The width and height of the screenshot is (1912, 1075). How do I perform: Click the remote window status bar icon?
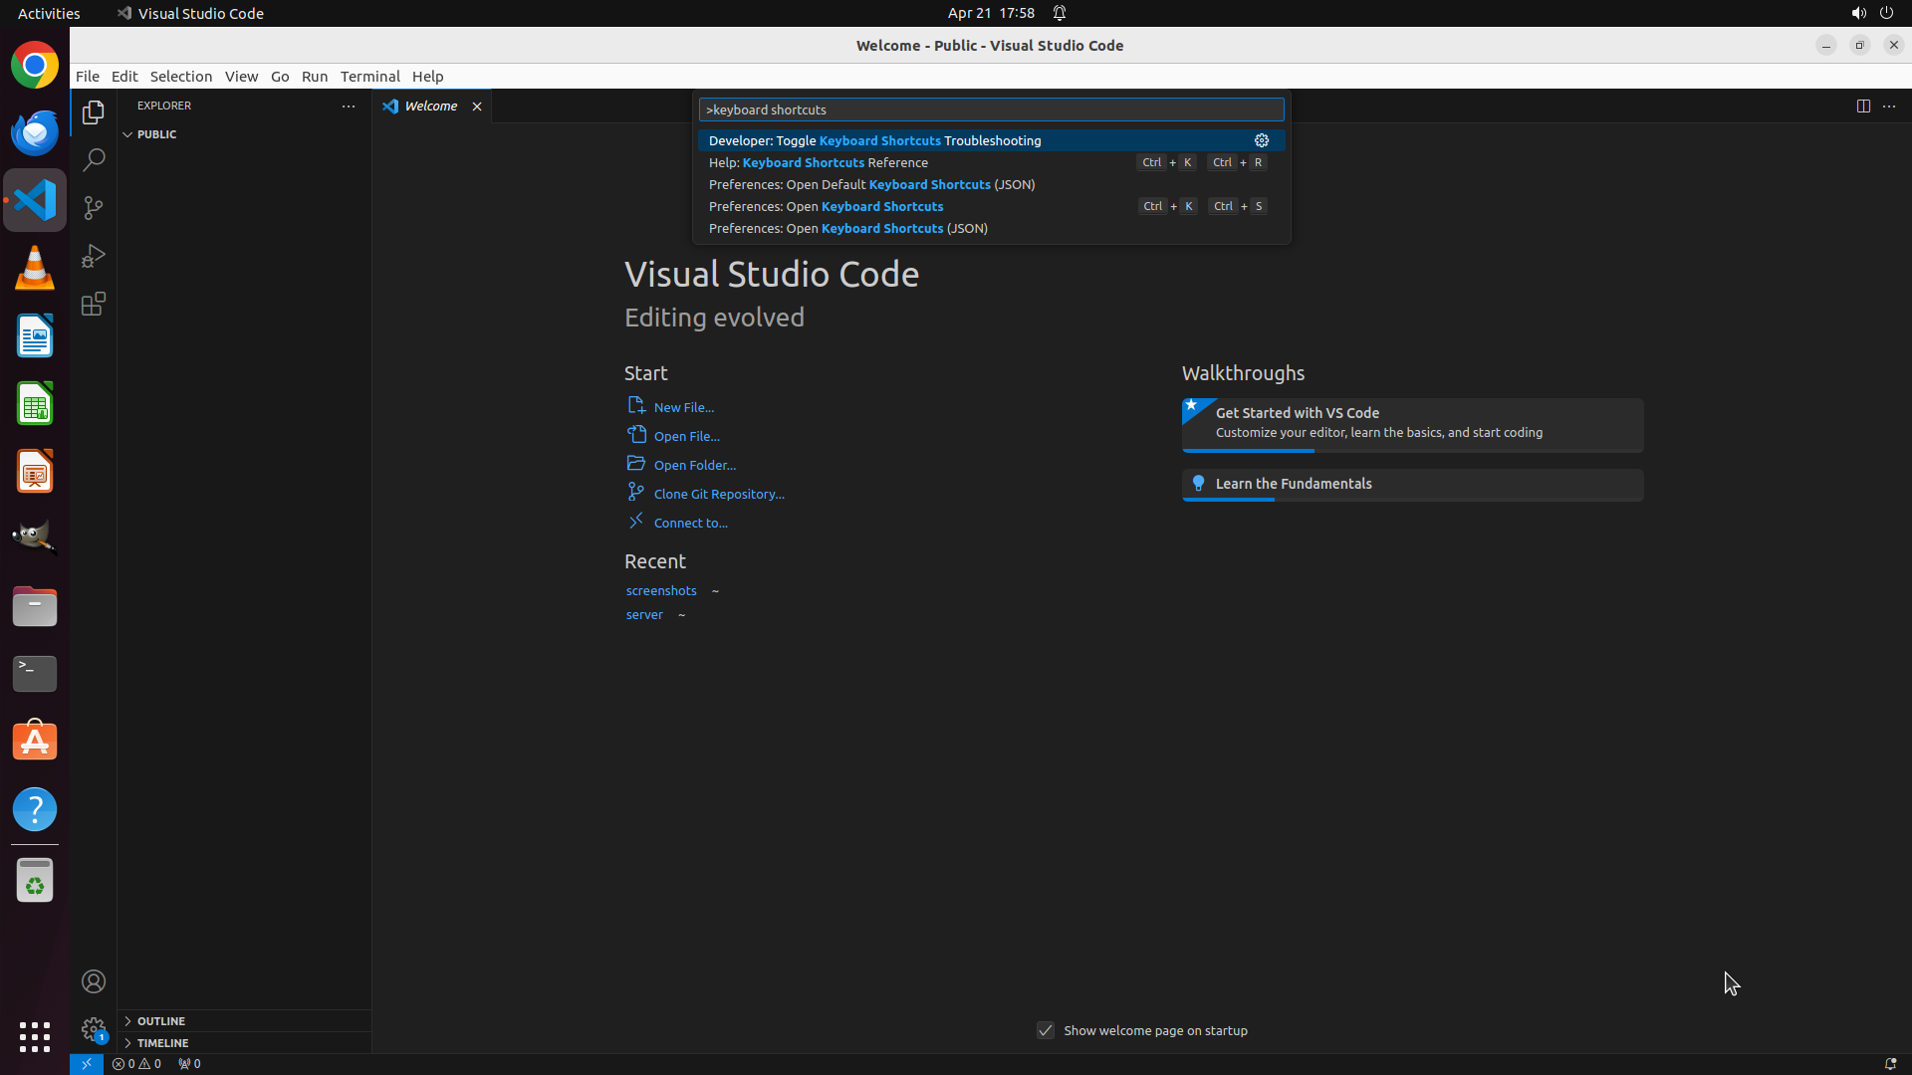pyautogui.click(x=87, y=1063)
